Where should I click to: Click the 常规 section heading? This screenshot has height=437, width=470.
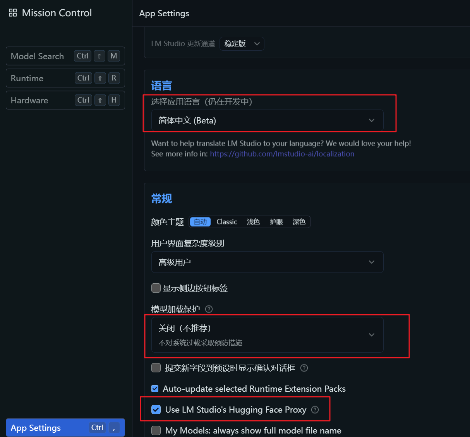(x=161, y=199)
